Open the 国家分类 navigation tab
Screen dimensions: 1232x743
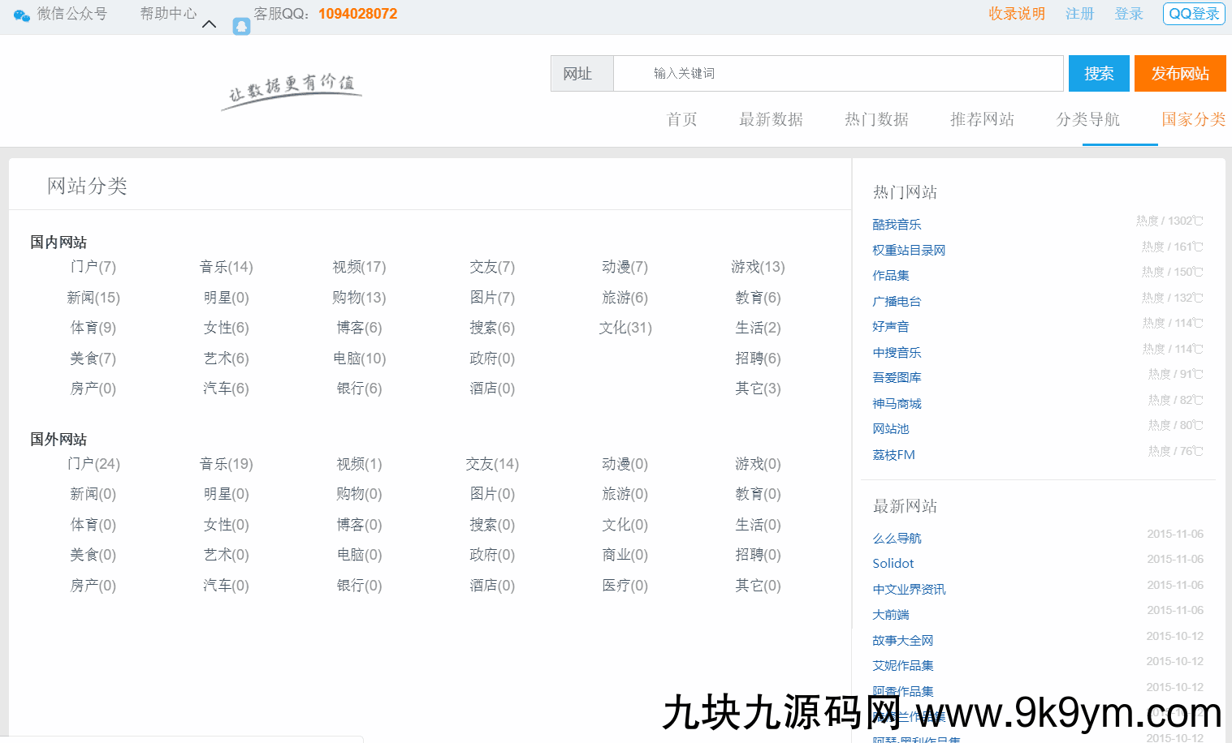pyautogui.click(x=1192, y=119)
